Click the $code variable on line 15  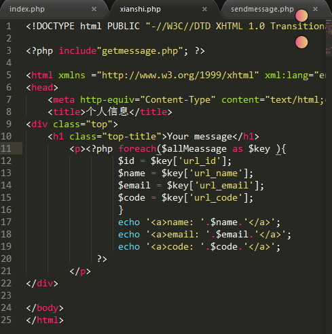point(132,198)
